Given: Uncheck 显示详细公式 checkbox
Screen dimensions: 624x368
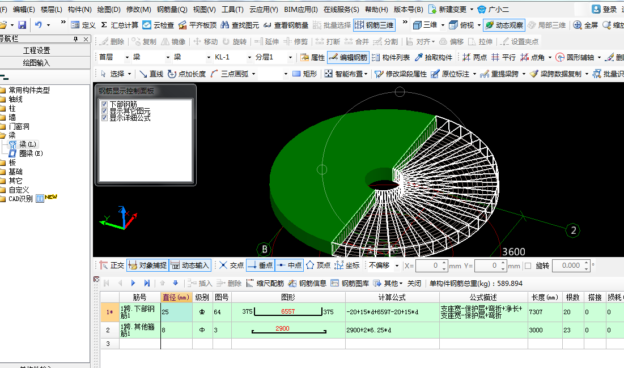Looking at the screenshot, I should click(x=104, y=118).
